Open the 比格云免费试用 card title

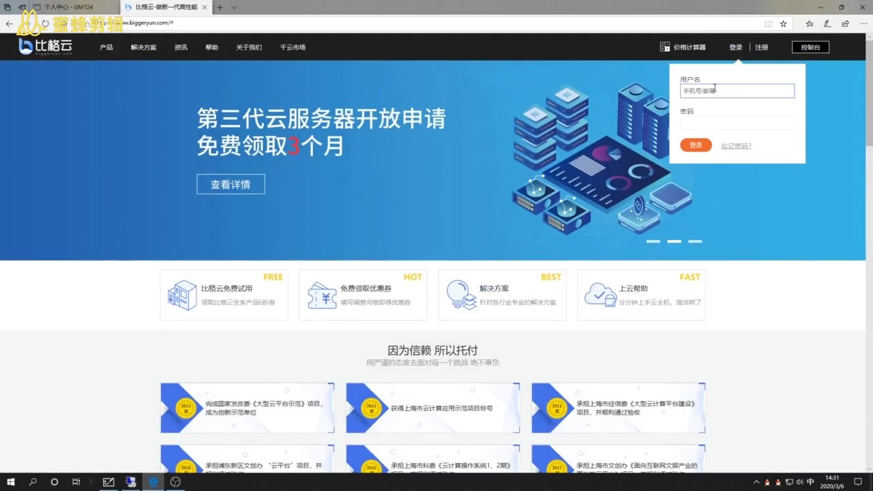[x=226, y=288]
